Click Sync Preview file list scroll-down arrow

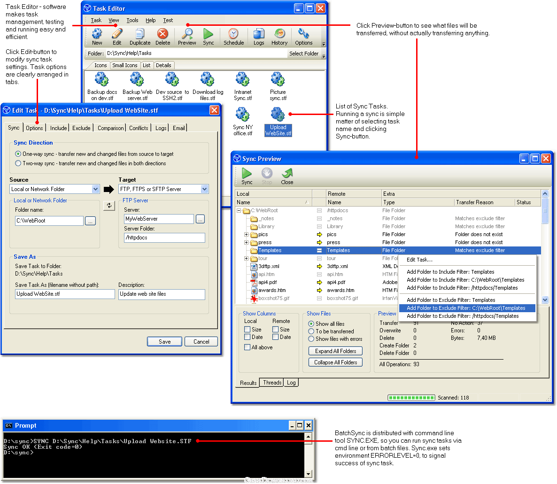[545, 300]
